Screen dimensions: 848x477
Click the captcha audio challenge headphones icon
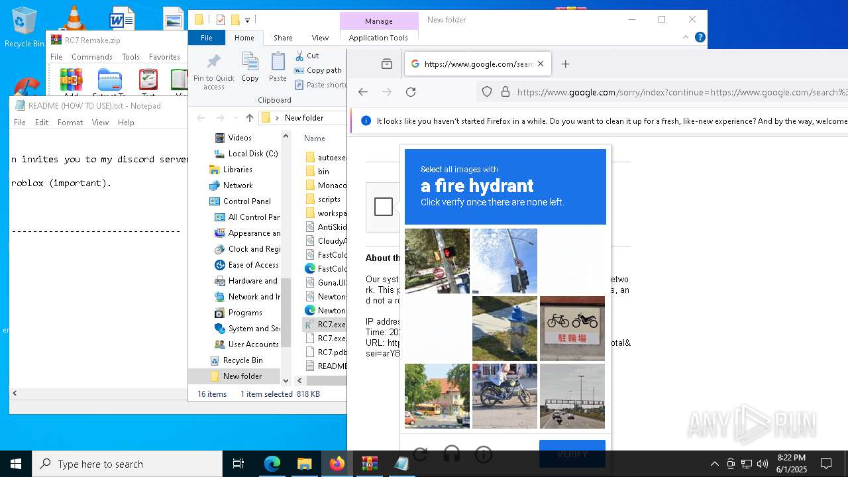(x=452, y=454)
